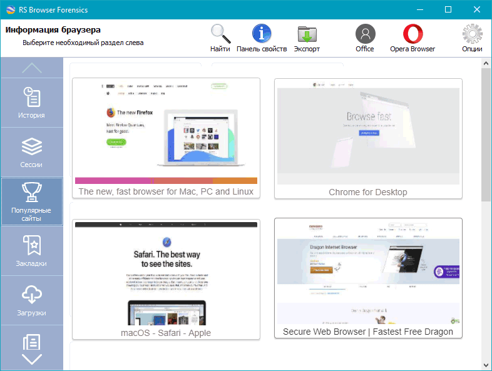Open the Загрузки downloads section
492x371 pixels.
click(32, 300)
